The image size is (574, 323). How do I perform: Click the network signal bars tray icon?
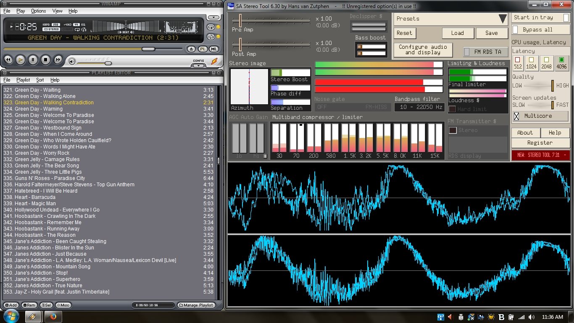click(x=521, y=317)
